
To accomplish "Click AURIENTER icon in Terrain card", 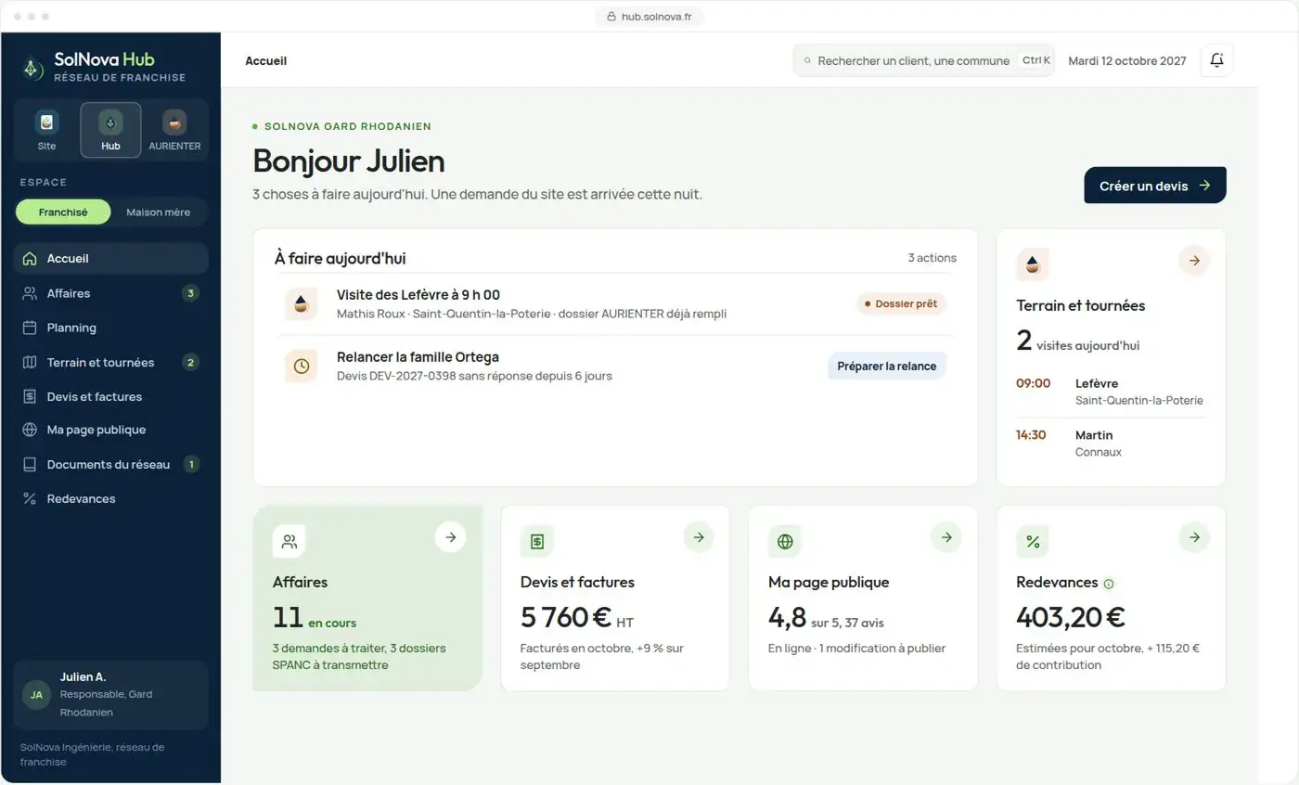I will pos(1033,264).
